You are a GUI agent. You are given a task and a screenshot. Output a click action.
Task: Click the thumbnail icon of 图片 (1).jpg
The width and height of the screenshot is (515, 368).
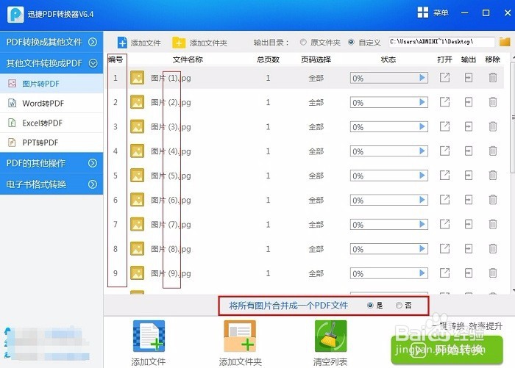click(137, 78)
